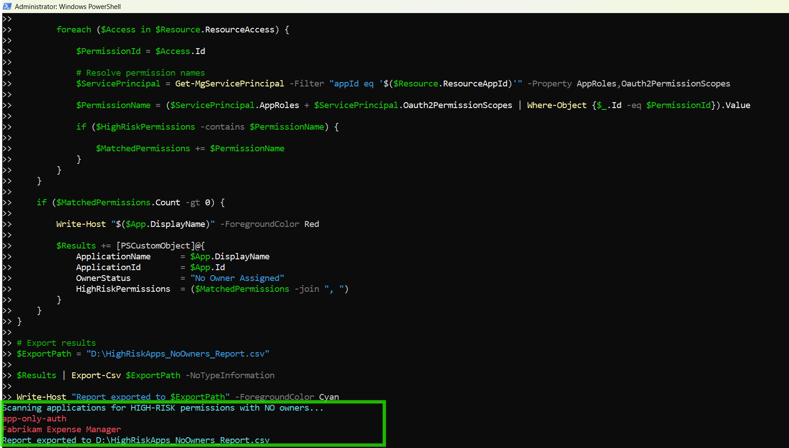Screen dimensions: 789x448
Task: Click the '$HighRiskPermissions' variable in the if statement
Action: [145, 127]
